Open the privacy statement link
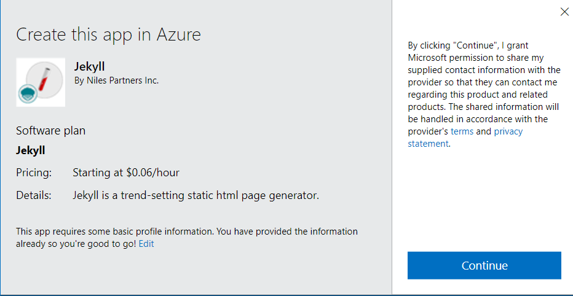This screenshot has width=573, height=296. (x=465, y=138)
